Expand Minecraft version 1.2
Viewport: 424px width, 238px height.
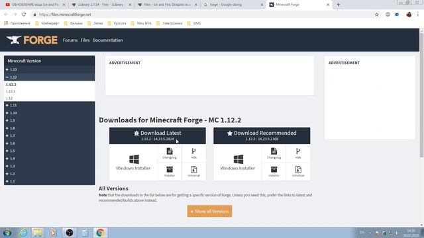(x=50, y=174)
